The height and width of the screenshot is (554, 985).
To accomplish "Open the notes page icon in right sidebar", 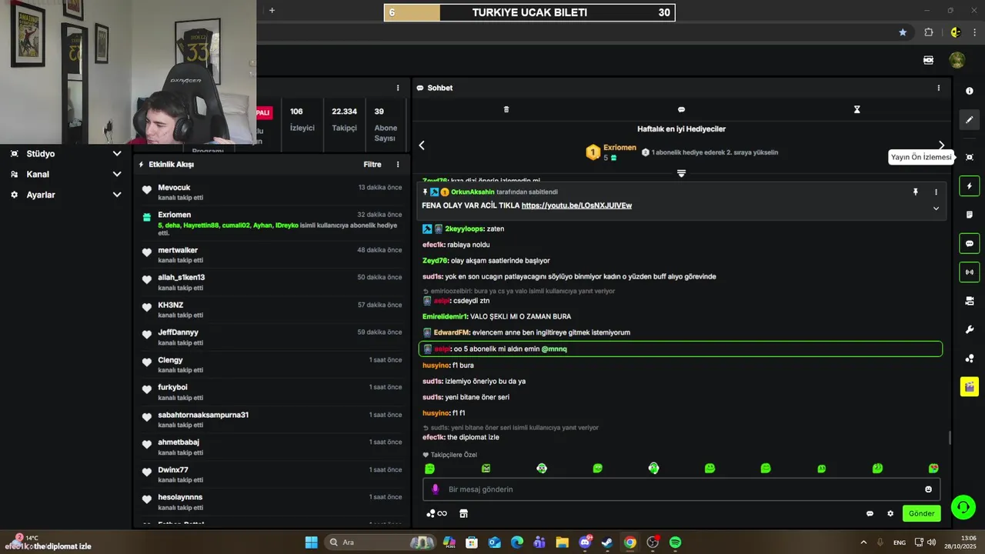I will [969, 215].
